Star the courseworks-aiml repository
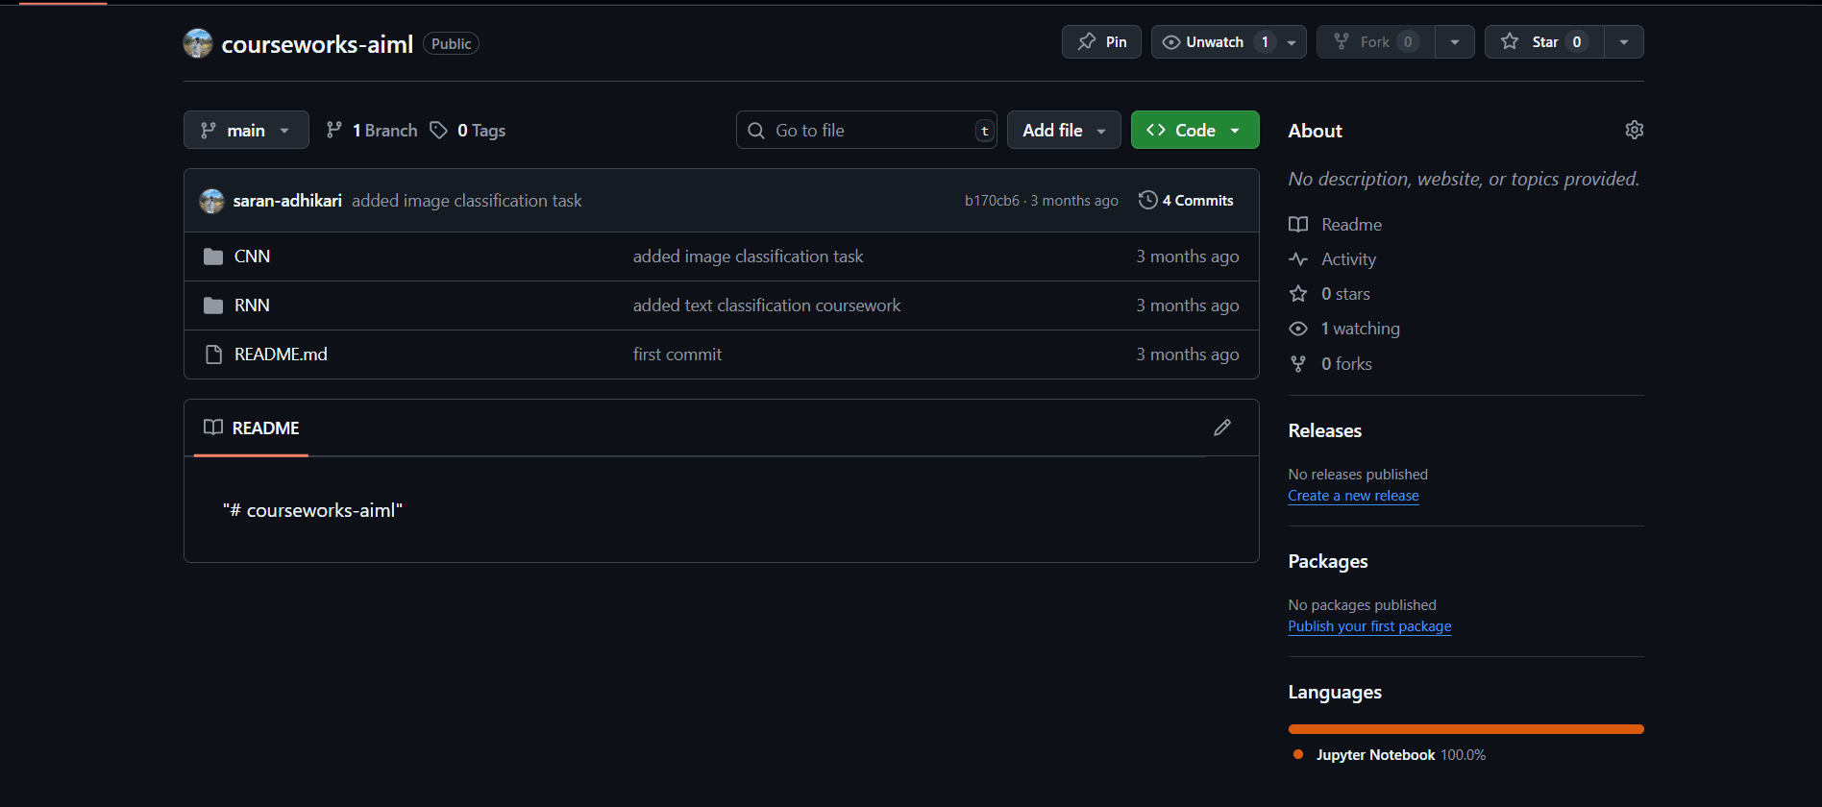The height and width of the screenshot is (807, 1822). coord(1543,42)
